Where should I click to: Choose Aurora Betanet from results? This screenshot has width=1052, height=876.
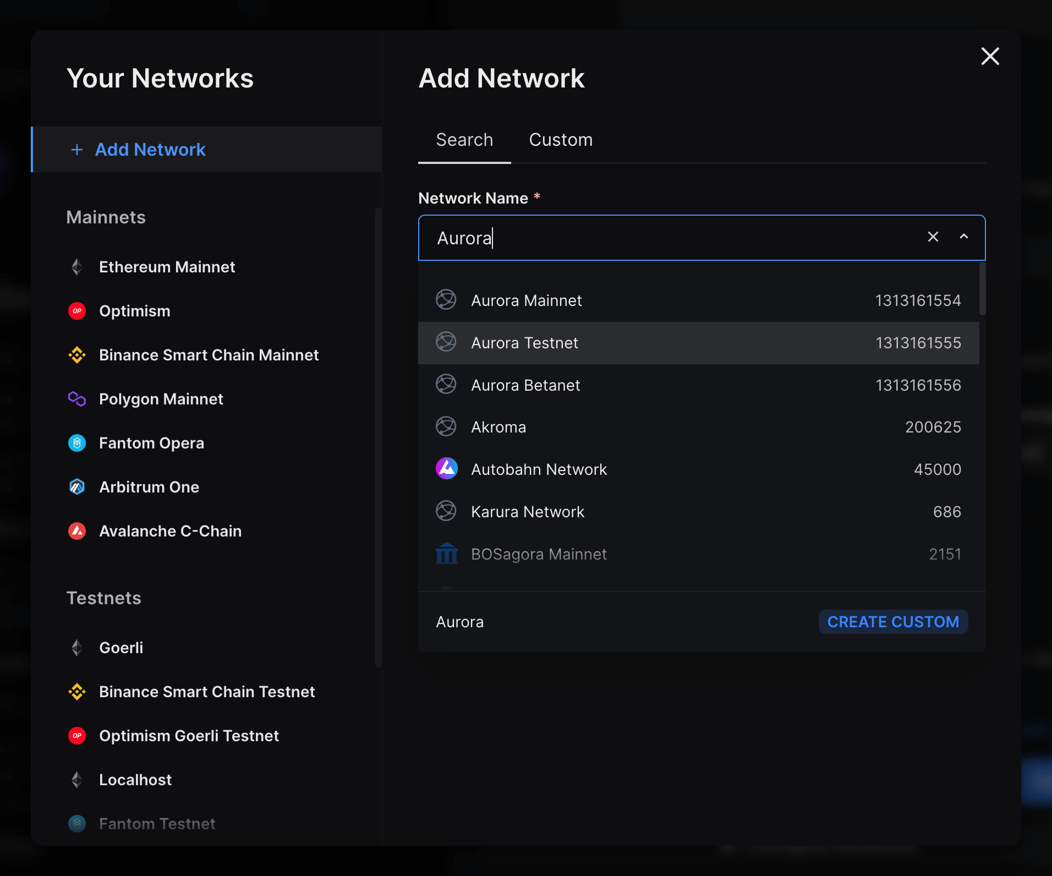click(699, 385)
